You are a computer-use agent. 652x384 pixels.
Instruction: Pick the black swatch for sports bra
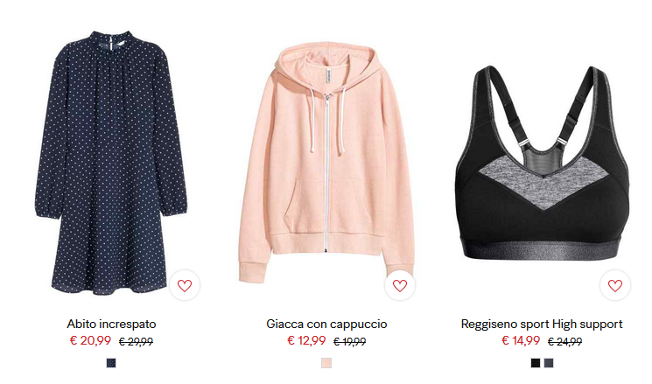(x=535, y=363)
